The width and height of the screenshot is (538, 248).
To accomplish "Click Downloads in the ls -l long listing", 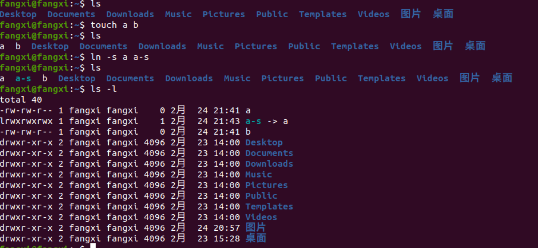I will click(x=269, y=164).
